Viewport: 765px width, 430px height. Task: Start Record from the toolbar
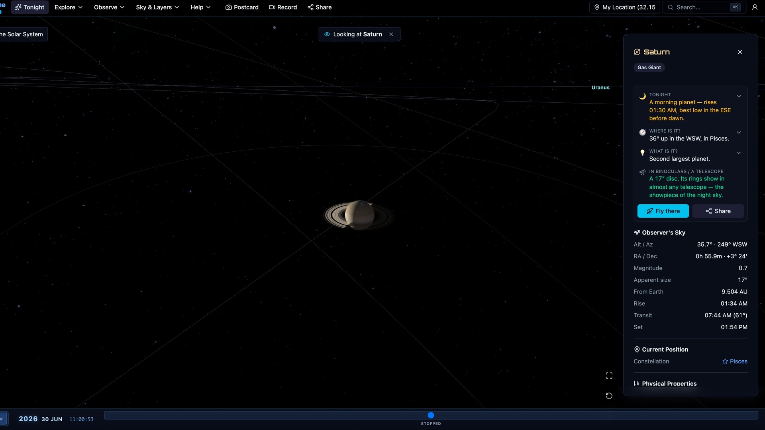tap(283, 7)
